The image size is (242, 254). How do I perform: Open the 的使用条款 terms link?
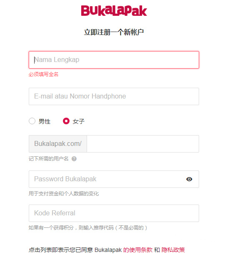138,250
